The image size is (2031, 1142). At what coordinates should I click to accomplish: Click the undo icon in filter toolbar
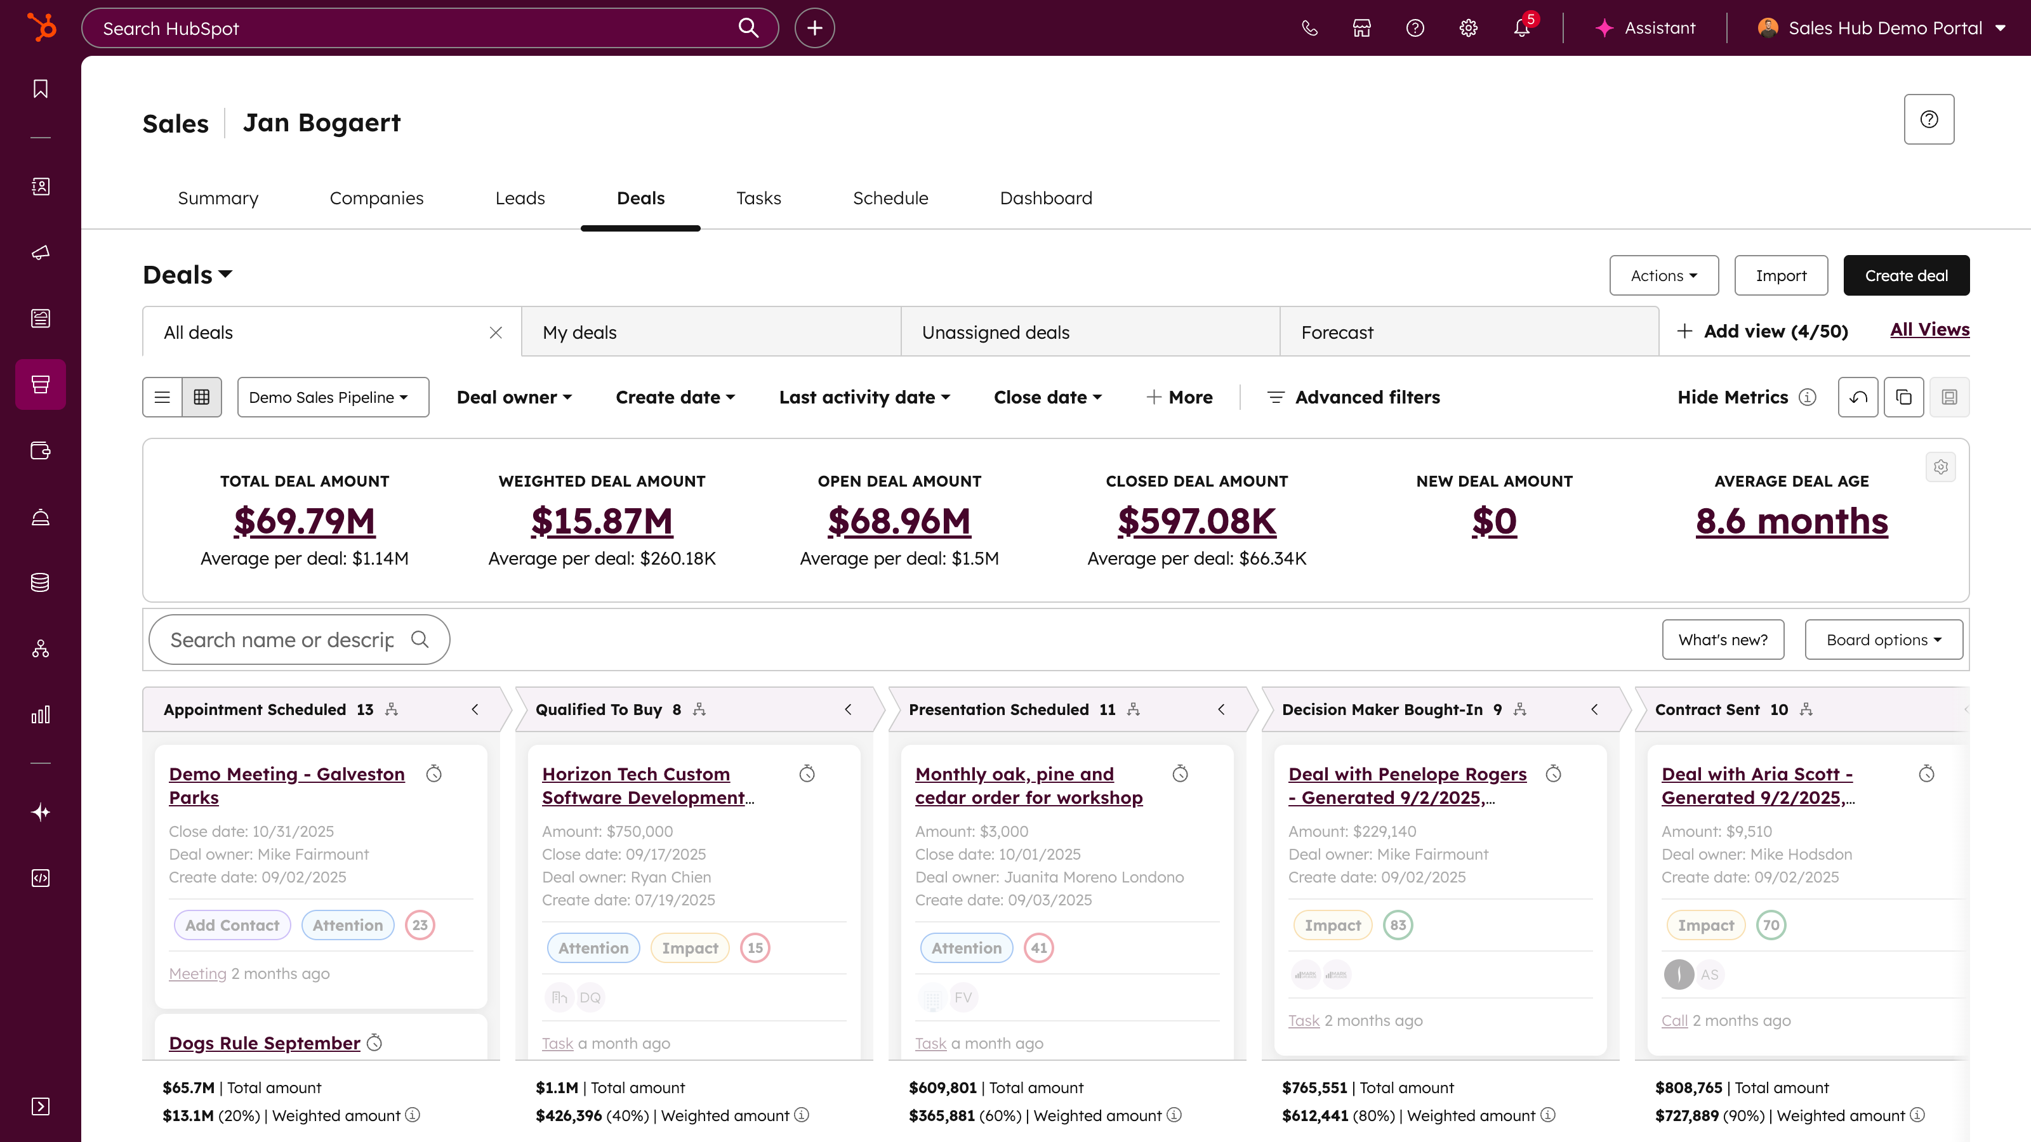pos(1858,397)
